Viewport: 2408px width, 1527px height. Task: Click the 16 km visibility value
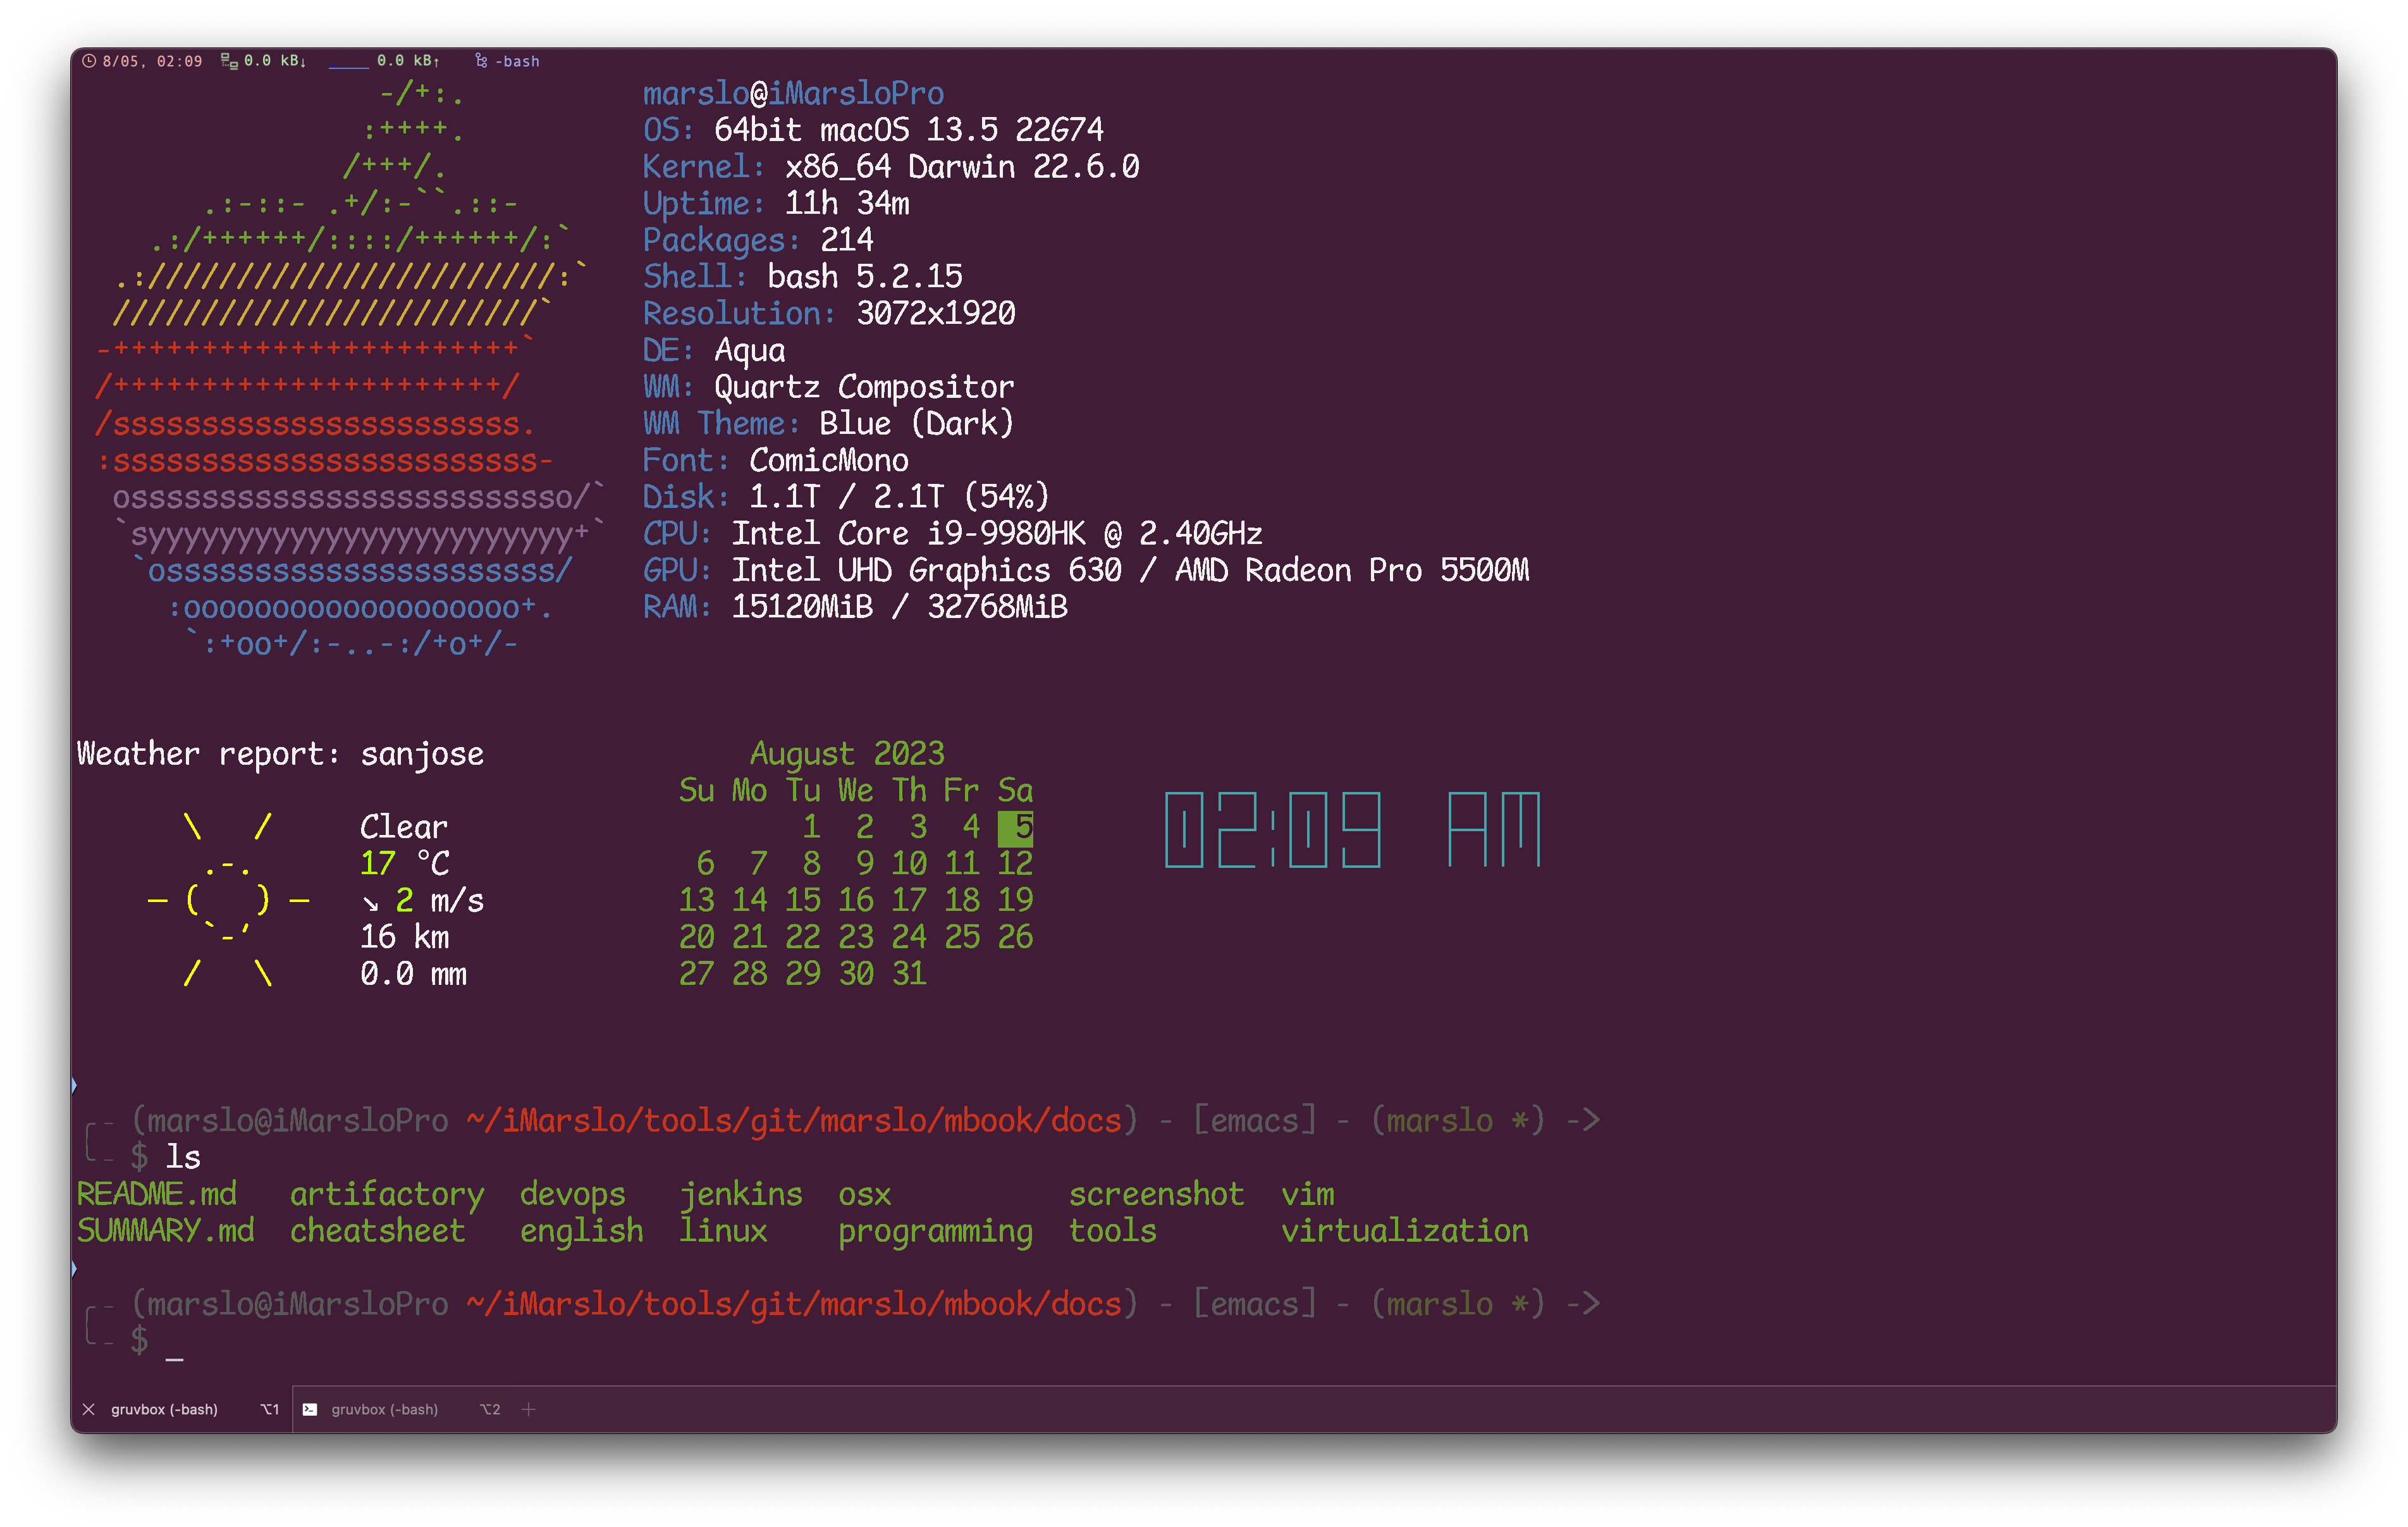[x=405, y=937]
